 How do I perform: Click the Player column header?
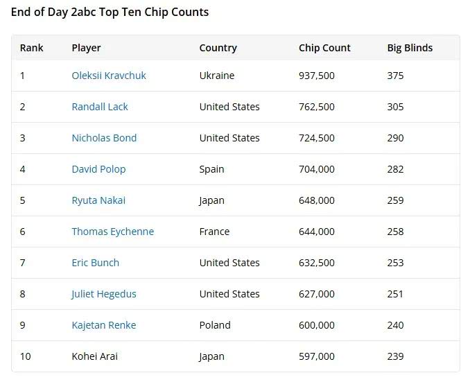[x=86, y=48]
